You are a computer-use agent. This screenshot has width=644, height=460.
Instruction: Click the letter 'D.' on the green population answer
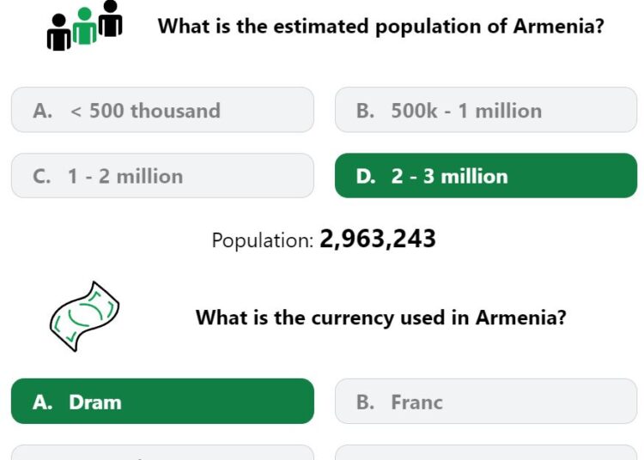tap(366, 176)
